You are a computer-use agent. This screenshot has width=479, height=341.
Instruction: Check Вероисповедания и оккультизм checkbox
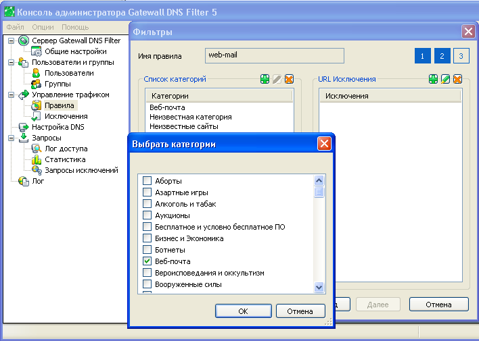tap(147, 272)
